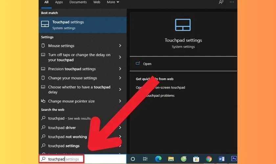This screenshot has width=276, height=164.
Task: Click the Open icon in preview pane
Action: 138,63
